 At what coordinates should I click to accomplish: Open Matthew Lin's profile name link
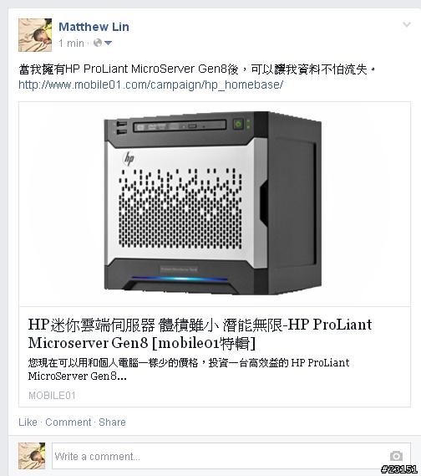tap(94, 27)
